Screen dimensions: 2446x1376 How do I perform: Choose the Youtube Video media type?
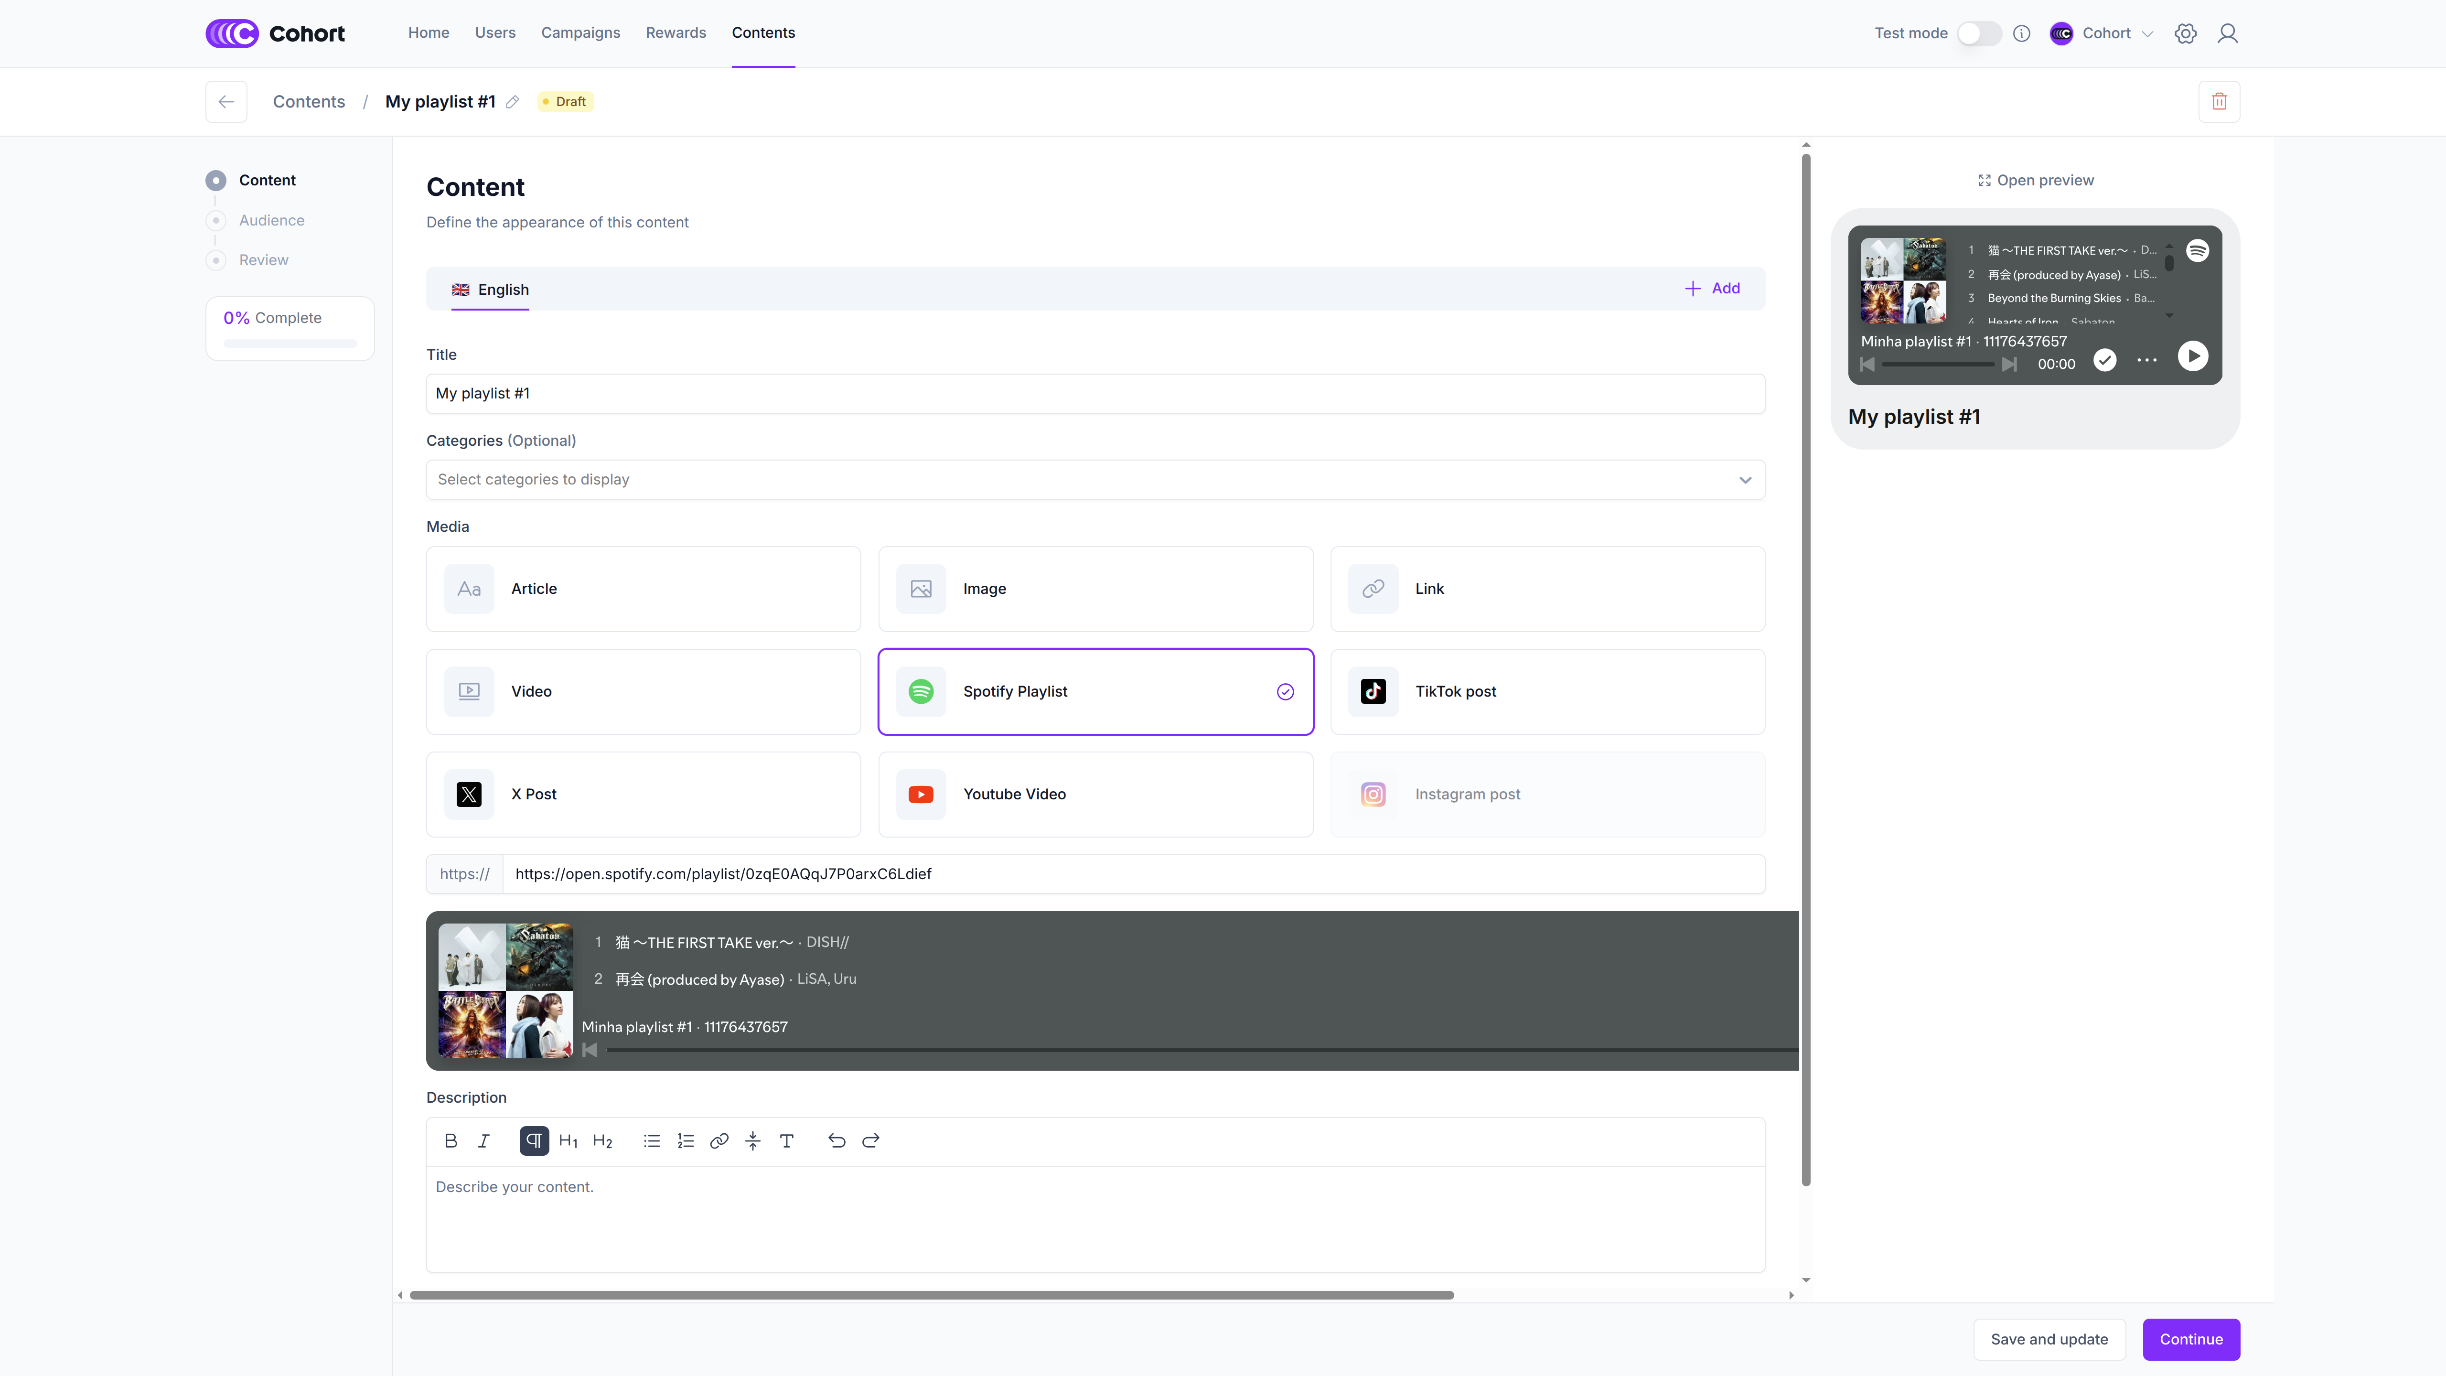[1095, 794]
